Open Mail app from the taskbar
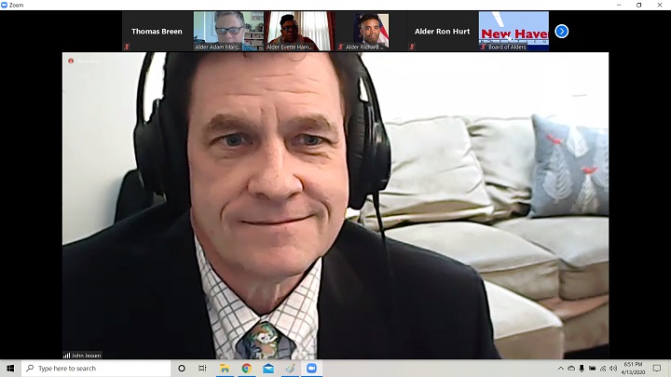The image size is (671, 377). click(268, 368)
